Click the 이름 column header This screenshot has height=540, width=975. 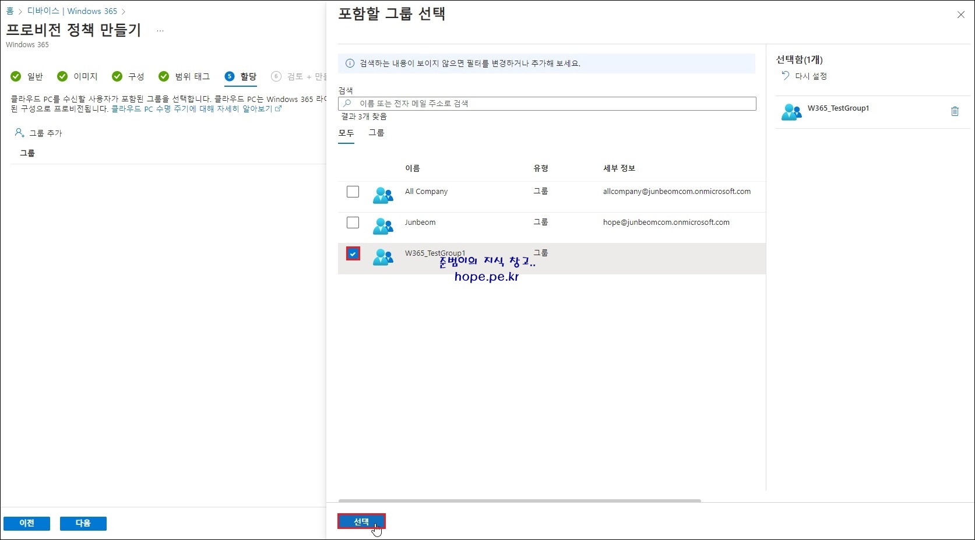coord(413,168)
